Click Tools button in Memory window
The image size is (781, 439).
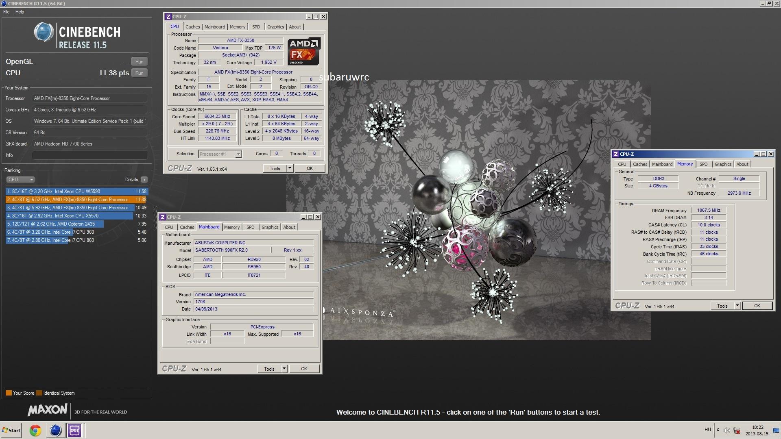point(722,306)
